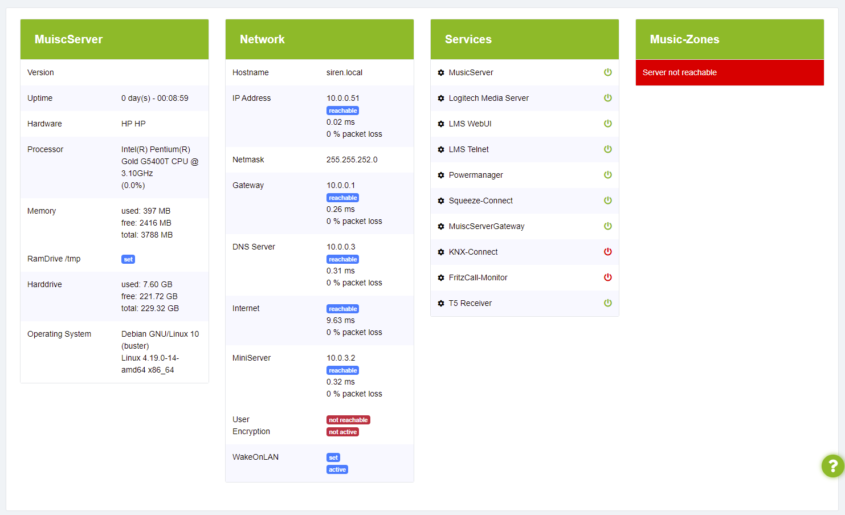845x515 pixels.
Task: Click the gear icon beside MusicServer service
Action: (x=441, y=73)
